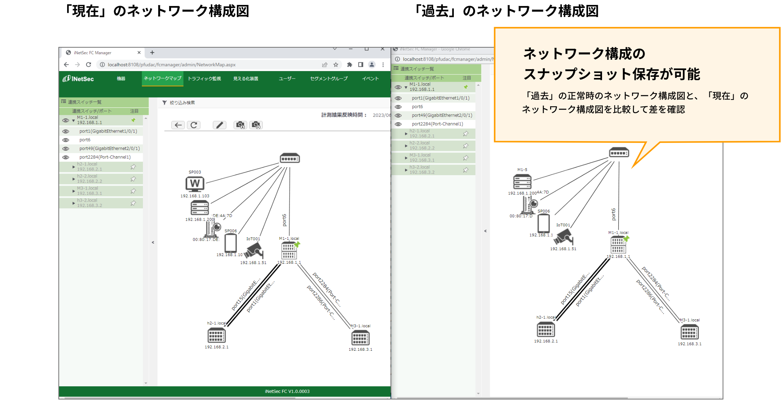Open the 見える化装置 menu
The height and width of the screenshot is (401, 781).
[246, 79]
